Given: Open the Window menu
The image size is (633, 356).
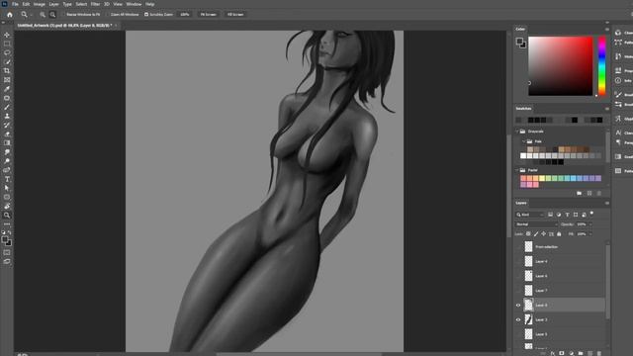Looking at the screenshot, I should click(x=135, y=4).
